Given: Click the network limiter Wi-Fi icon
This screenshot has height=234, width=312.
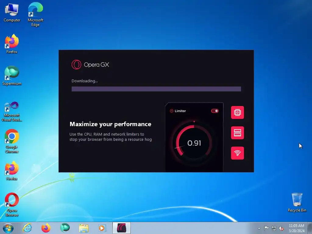Looking at the screenshot, I should [x=237, y=153].
